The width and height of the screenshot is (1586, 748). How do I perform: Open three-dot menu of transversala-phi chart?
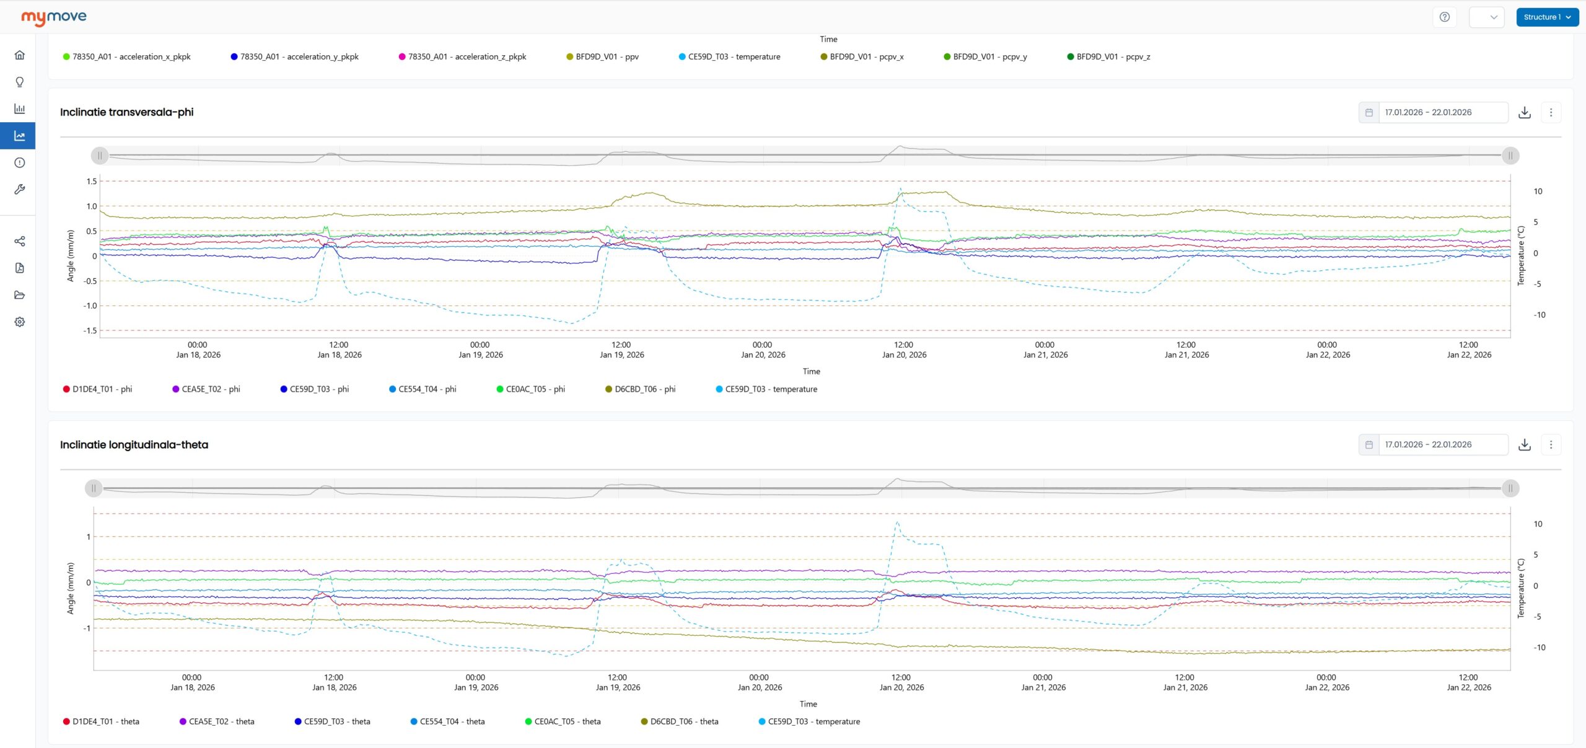1551,113
